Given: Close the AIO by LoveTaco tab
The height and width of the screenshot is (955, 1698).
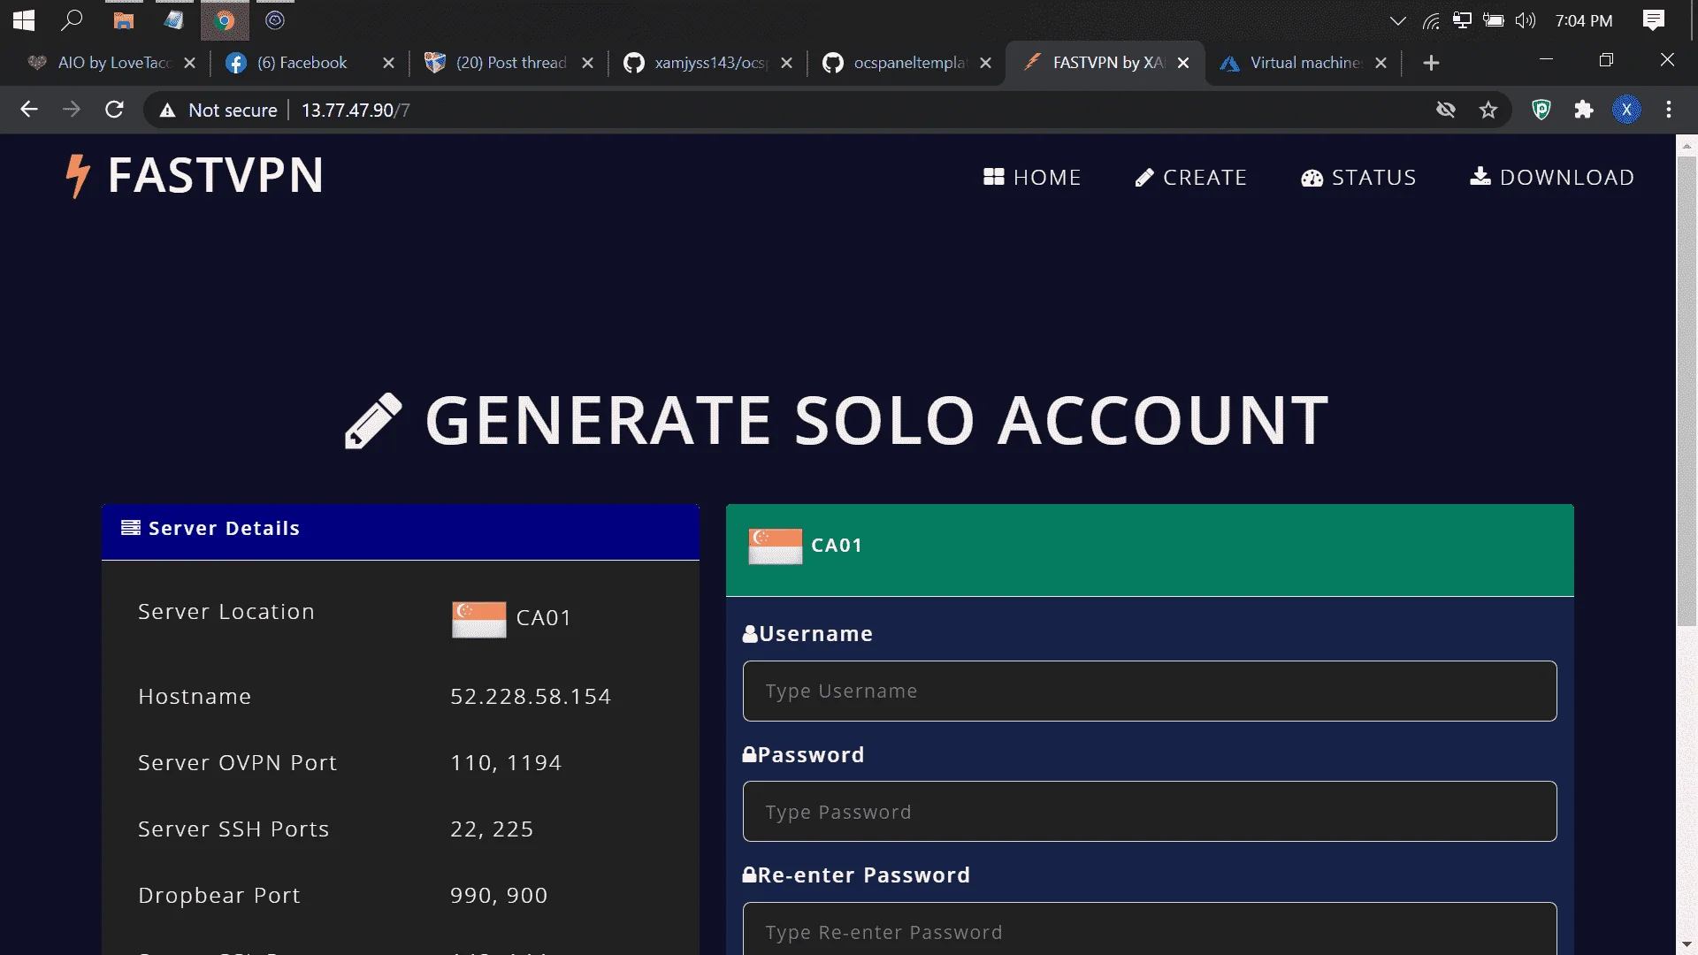Looking at the screenshot, I should click(x=189, y=63).
